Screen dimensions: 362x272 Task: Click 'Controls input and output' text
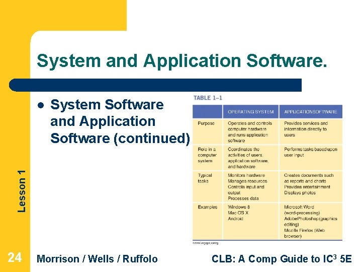point(246,190)
